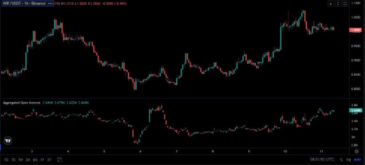Click the 0.9000 price axis label
This screenshot has width=365, height=165.
point(356,61)
